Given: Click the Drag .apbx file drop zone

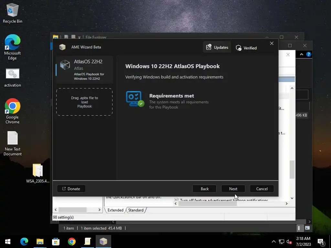Looking at the screenshot, I should coord(84,102).
